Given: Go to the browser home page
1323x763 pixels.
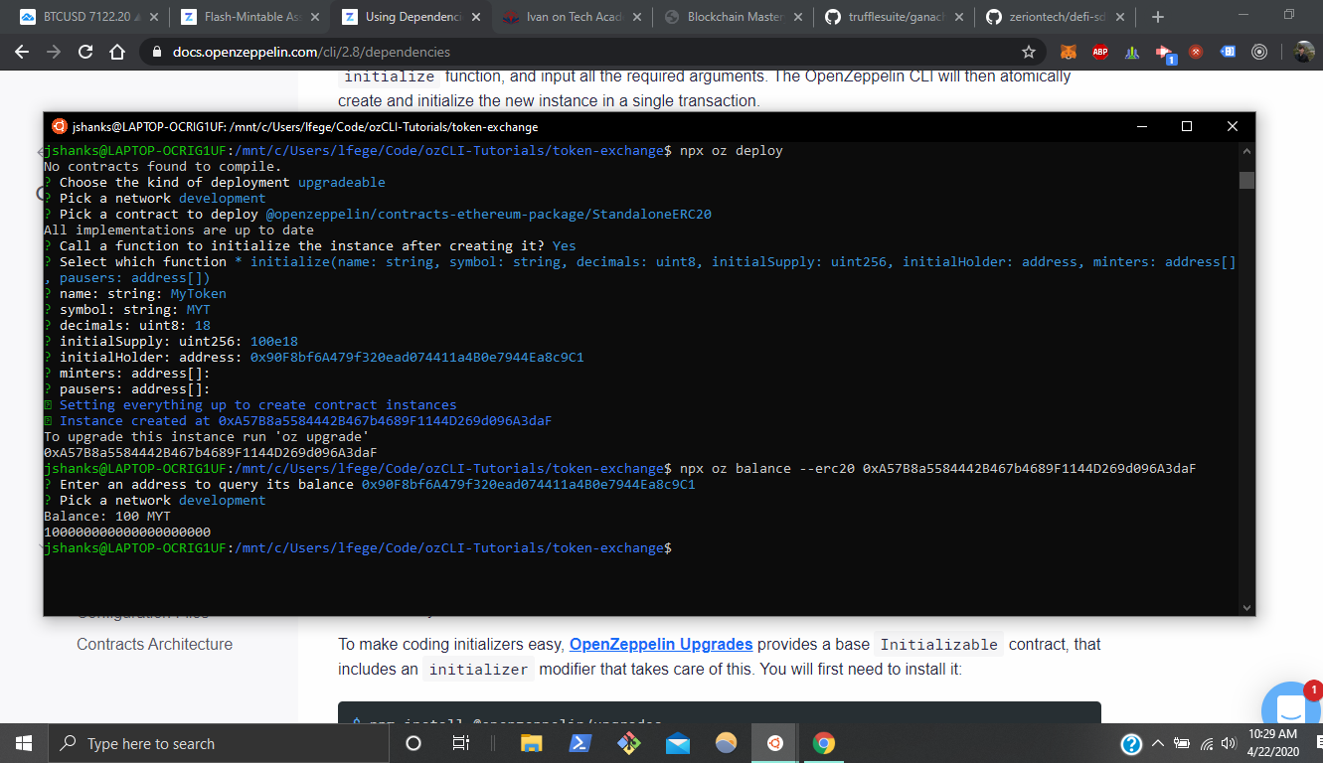Looking at the screenshot, I should 117,52.
